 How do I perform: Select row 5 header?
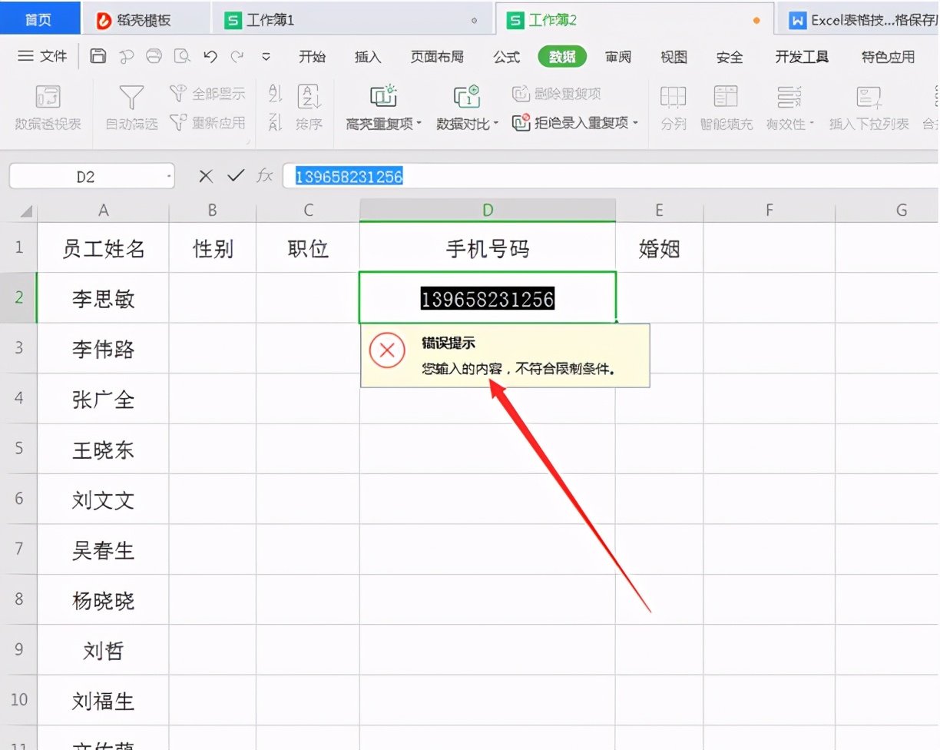18,449
